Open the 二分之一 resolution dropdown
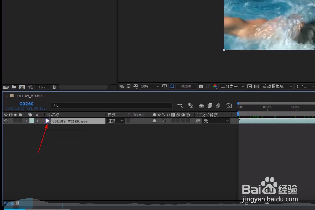 click(232, 86)
